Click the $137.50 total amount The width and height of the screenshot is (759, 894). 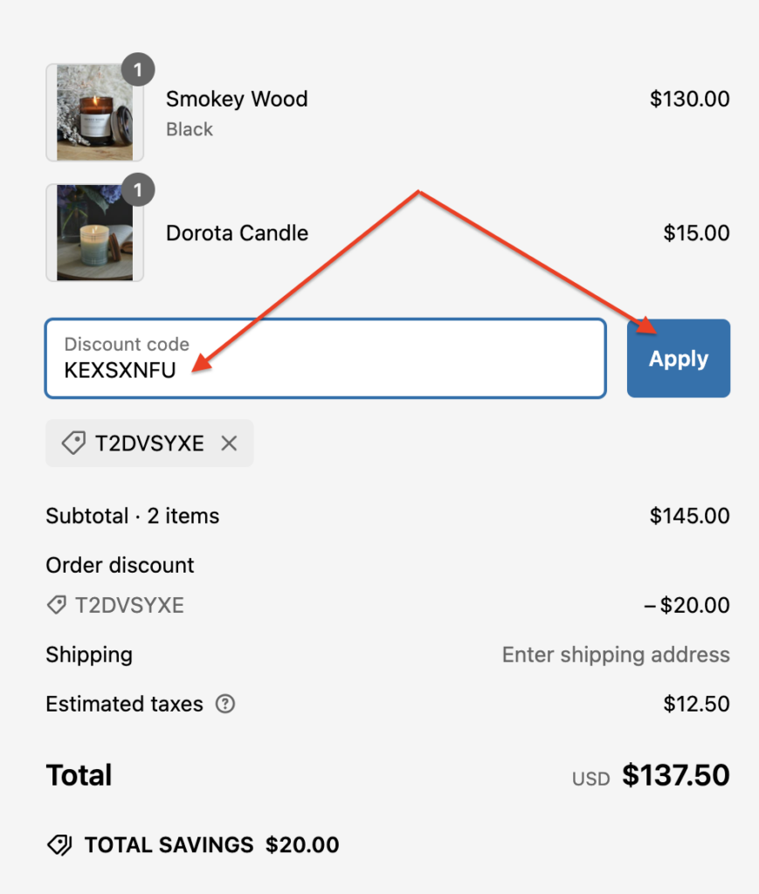675,775
